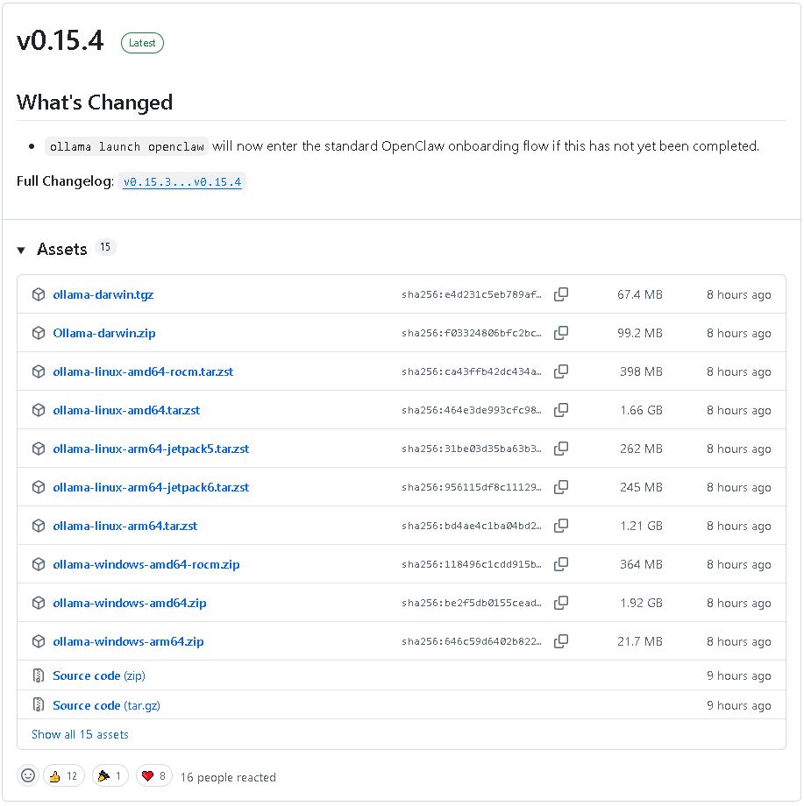Click the sha256:f03324806bfc2bc hash text
This screenshot has height=806, width=804.
point(471,333)
